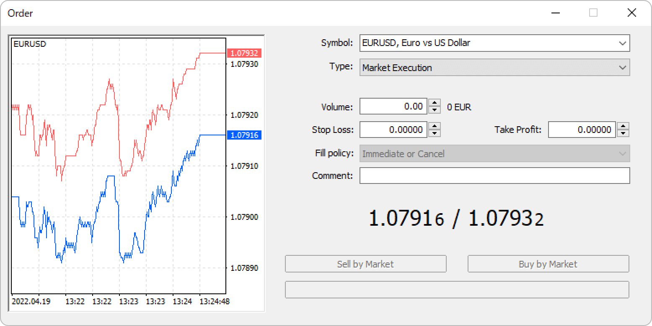Click the Comment text box

(494, 176)
